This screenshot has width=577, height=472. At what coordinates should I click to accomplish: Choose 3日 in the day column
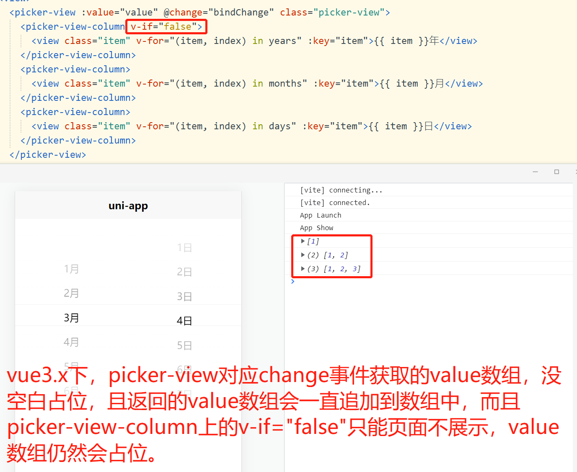click(x=184, y=297)
